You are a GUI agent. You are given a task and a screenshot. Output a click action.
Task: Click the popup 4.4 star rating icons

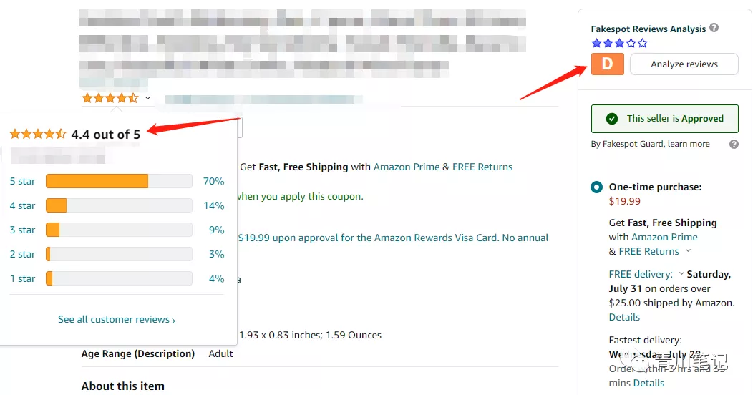38,134
